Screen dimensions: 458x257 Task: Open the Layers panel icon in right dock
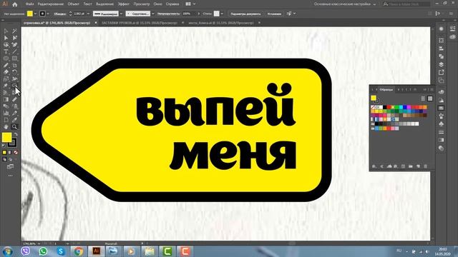(442, 64)
